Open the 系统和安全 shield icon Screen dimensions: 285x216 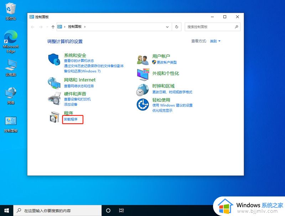tap(54, 59)
